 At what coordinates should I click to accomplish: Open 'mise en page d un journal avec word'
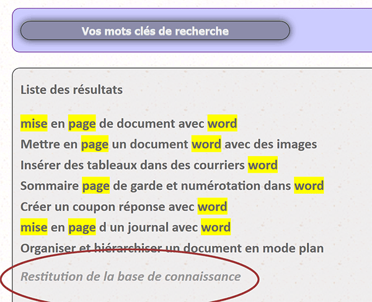[125, 227]
